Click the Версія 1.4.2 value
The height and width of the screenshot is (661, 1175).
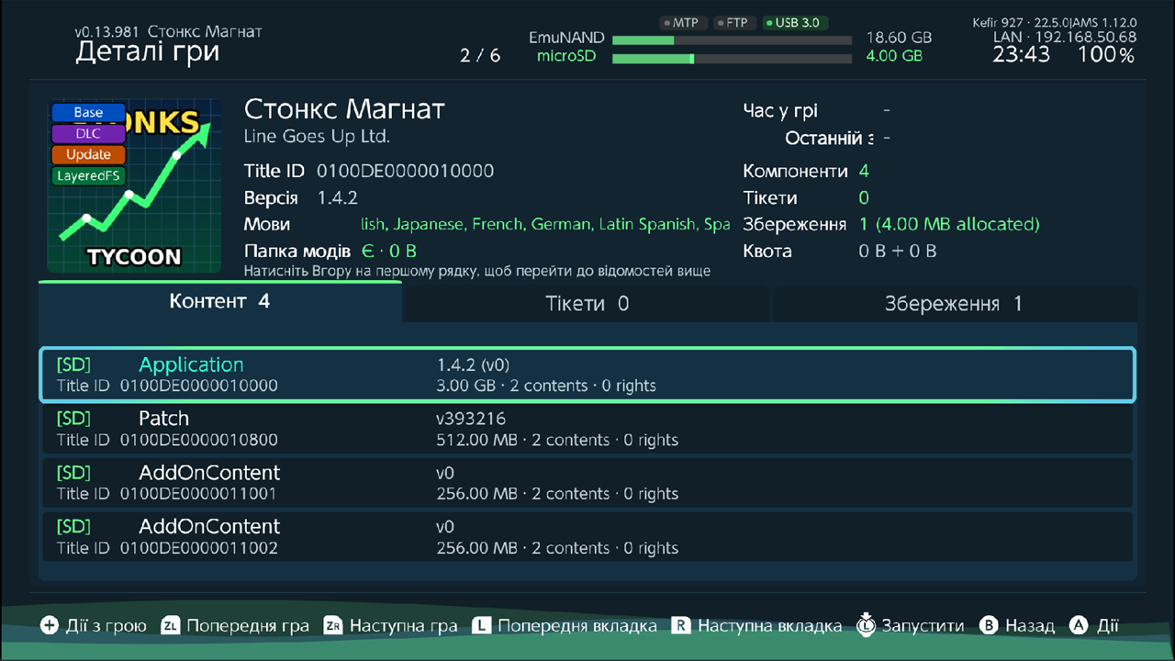point(338,197)
